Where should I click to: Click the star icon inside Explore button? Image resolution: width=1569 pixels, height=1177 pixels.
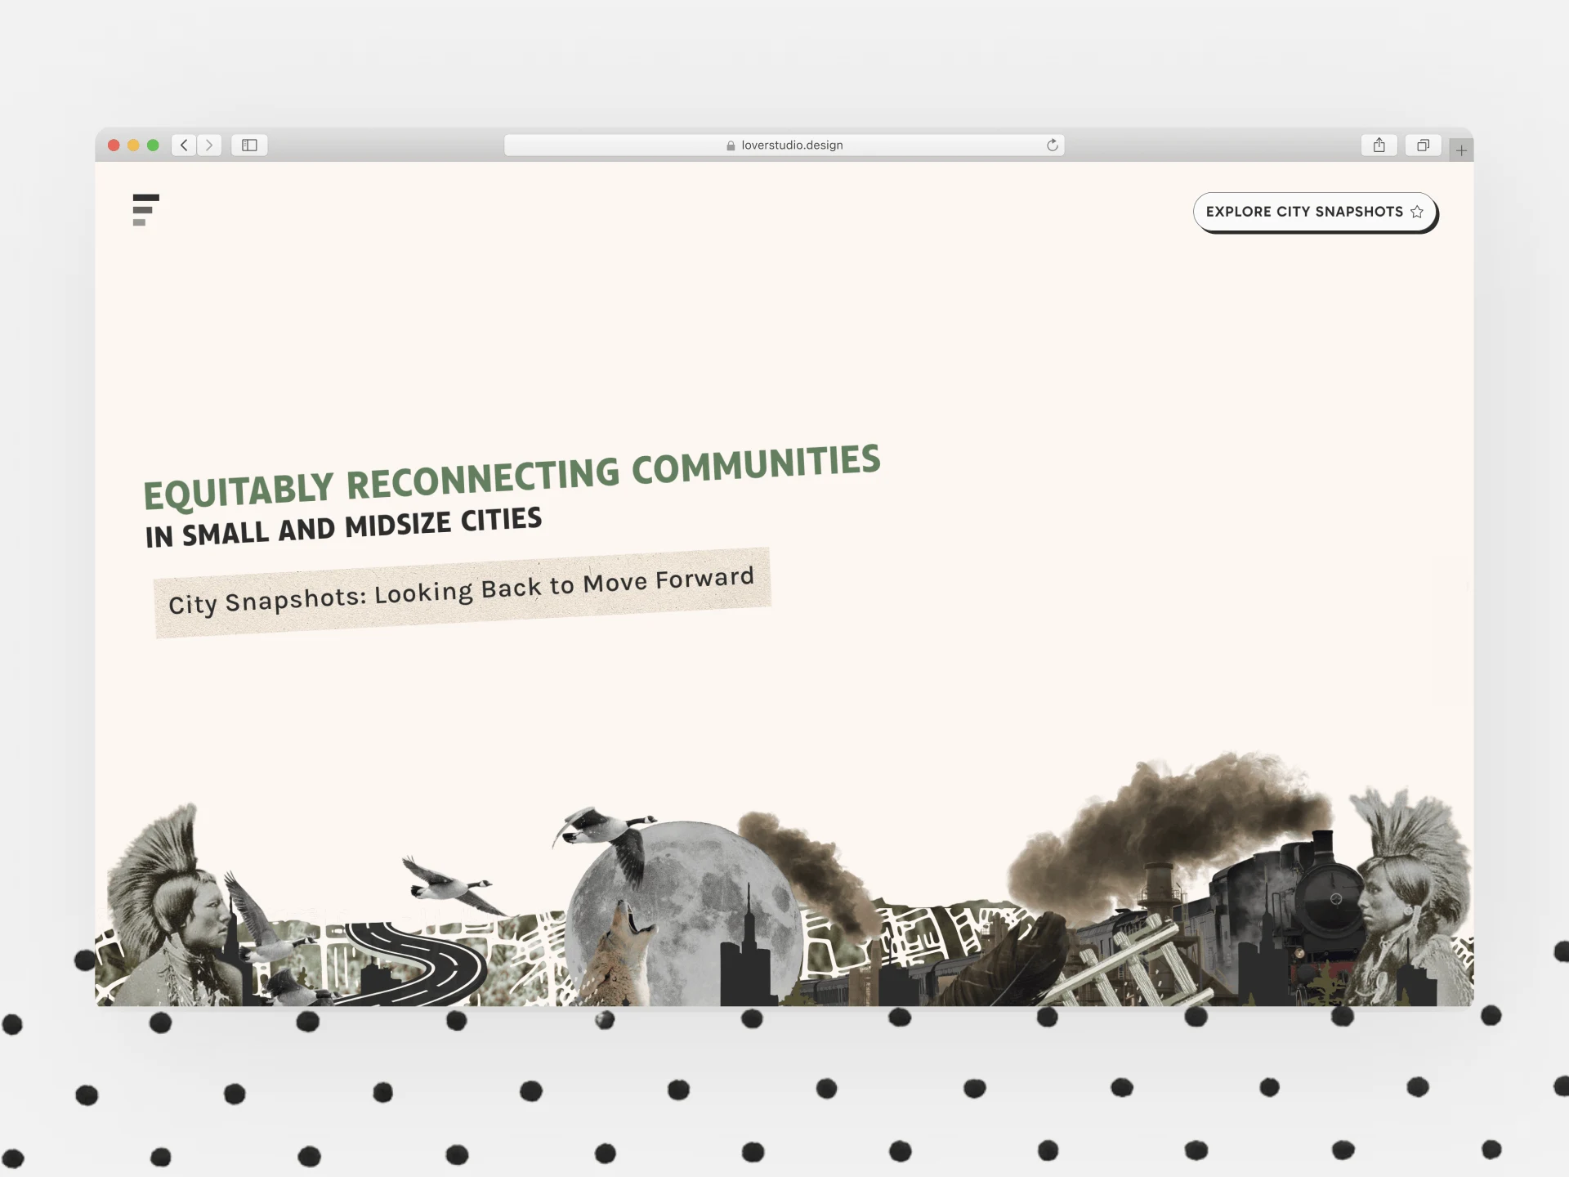click(1417, 212)
